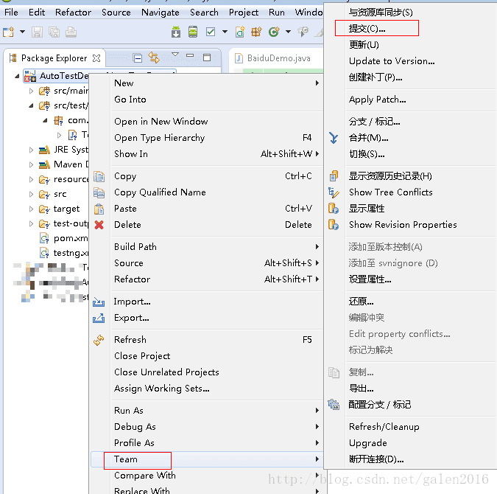Click the Paste clipboard icon
Viewport: 497px width, 494px height.
coord(99,209)
